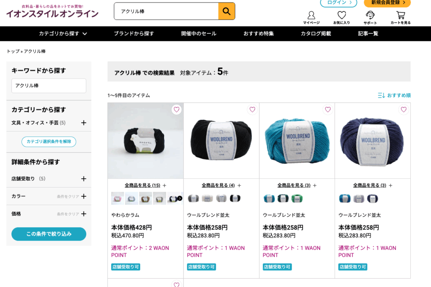
Task: Expand 全商品を見る (3) for the teal yarn
Action: (297, 185)
